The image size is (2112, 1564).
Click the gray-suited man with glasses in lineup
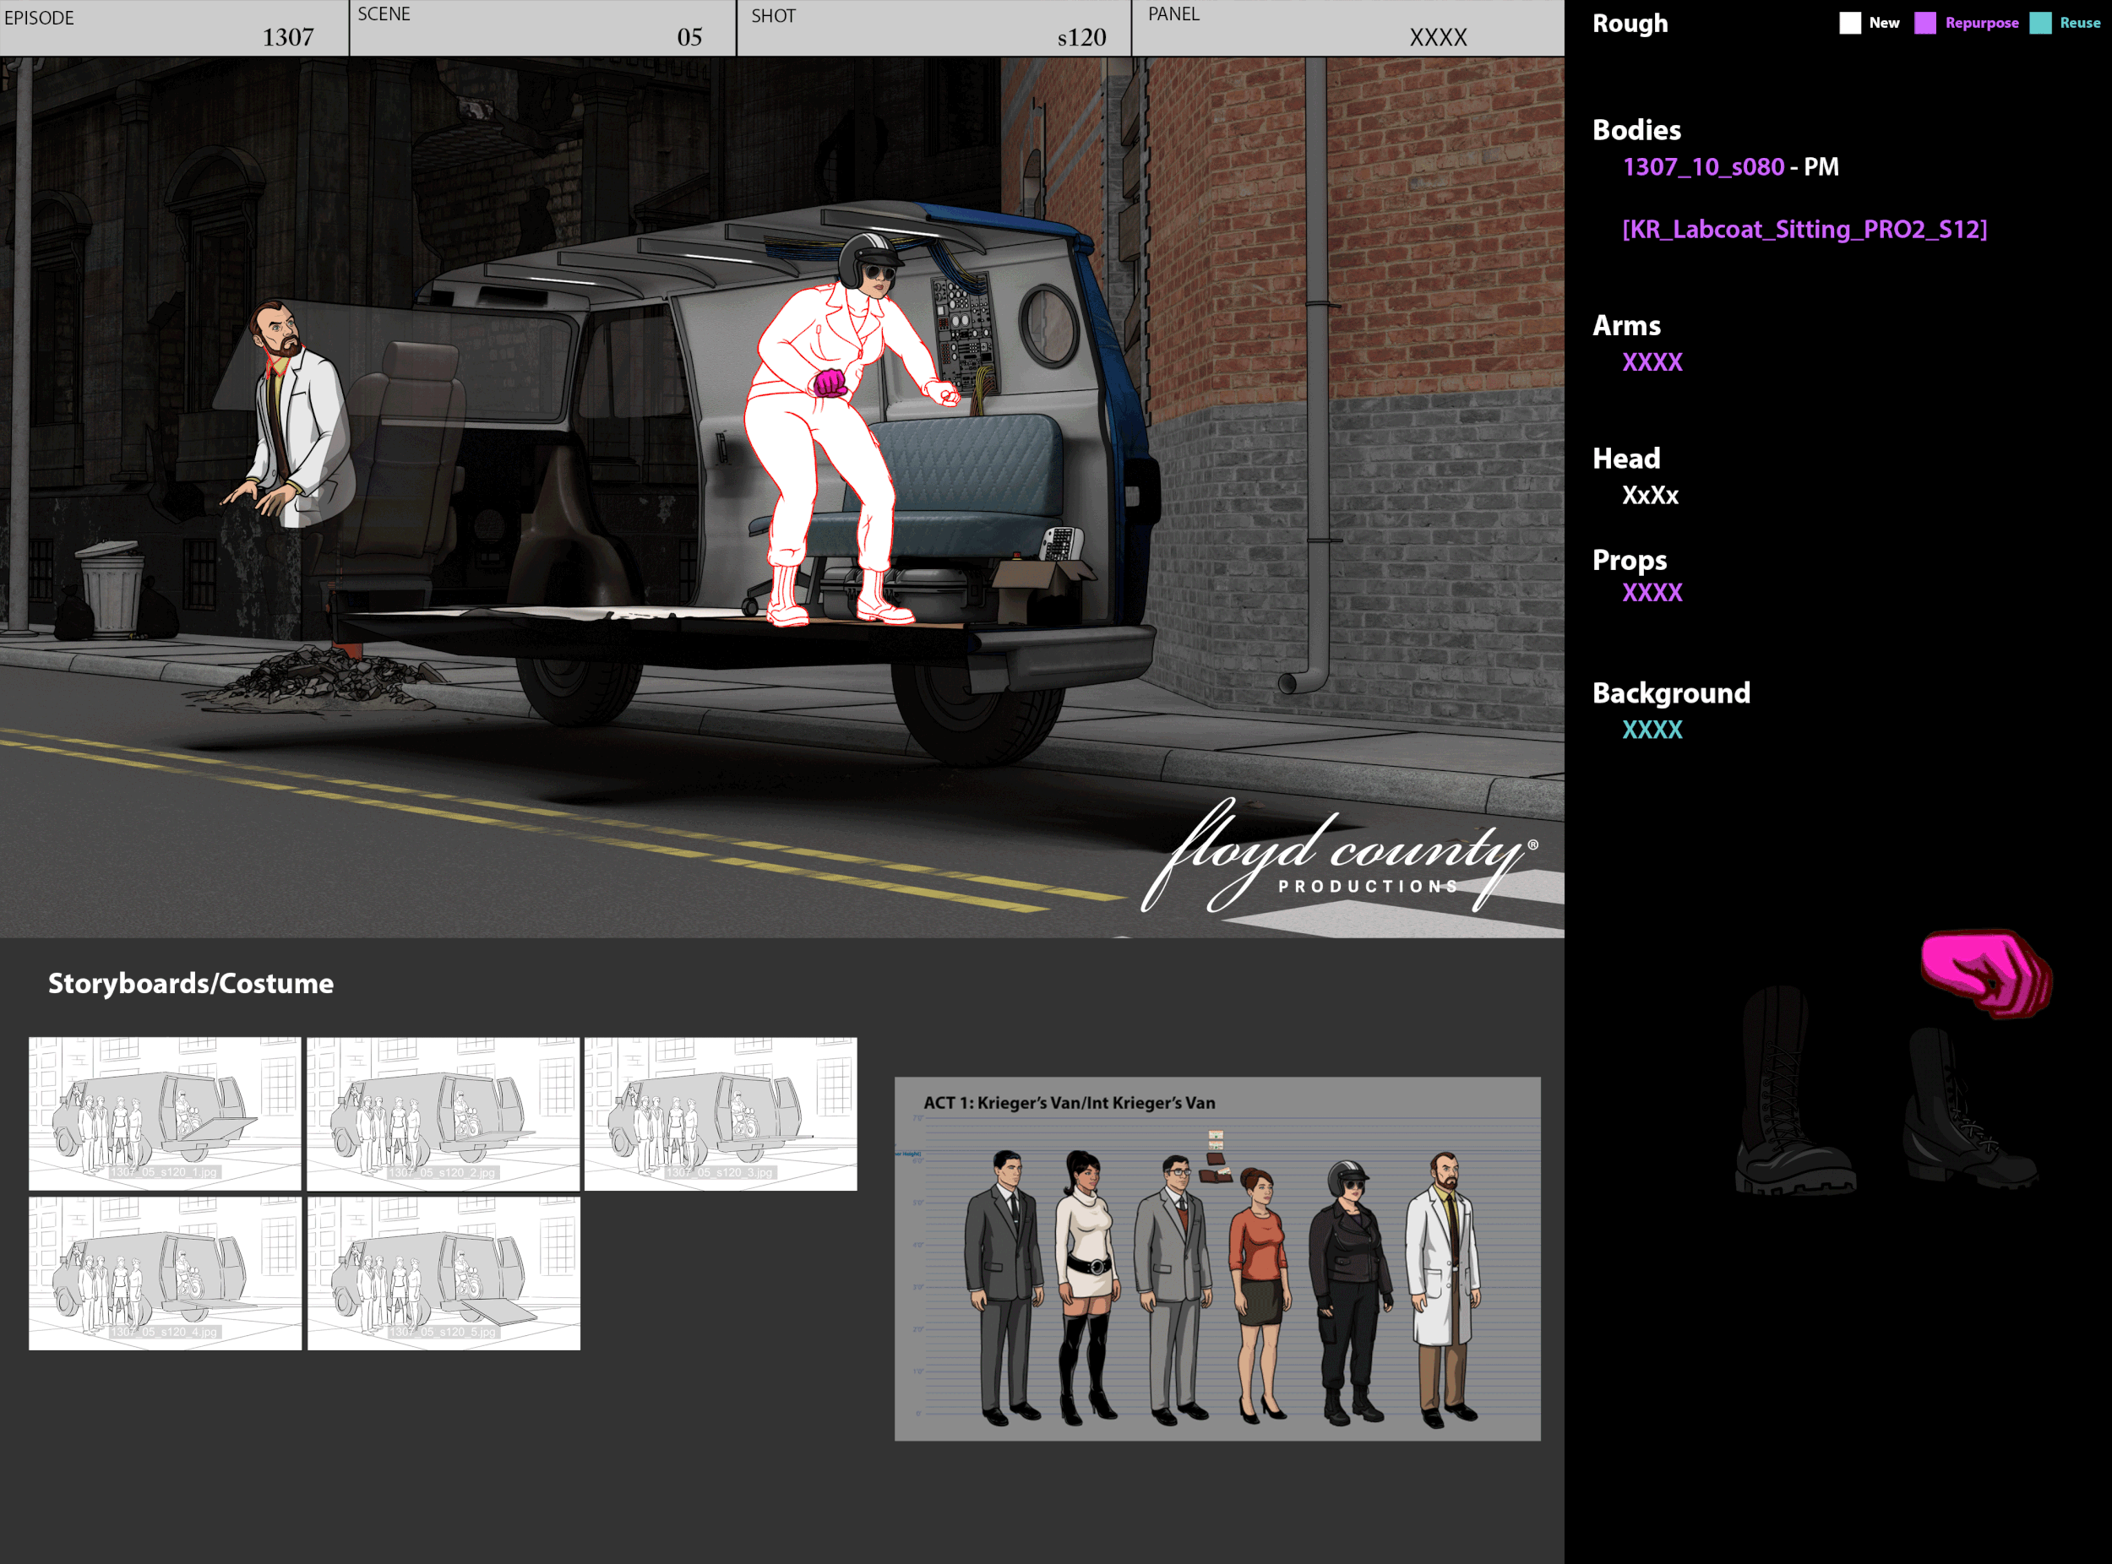(x=1173, y=1290)
